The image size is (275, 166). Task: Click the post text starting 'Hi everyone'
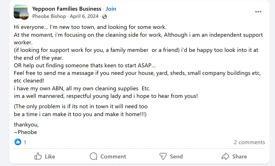pyautogui.click(x=90, y=27)
